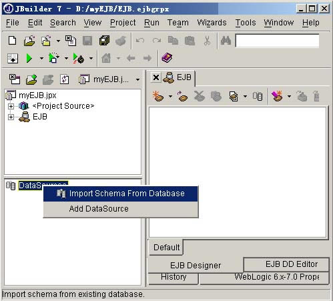The height and width of the screenshot is (301, 333).
Task: Click the purple Help book icon
Action: [x=167, y=58]
